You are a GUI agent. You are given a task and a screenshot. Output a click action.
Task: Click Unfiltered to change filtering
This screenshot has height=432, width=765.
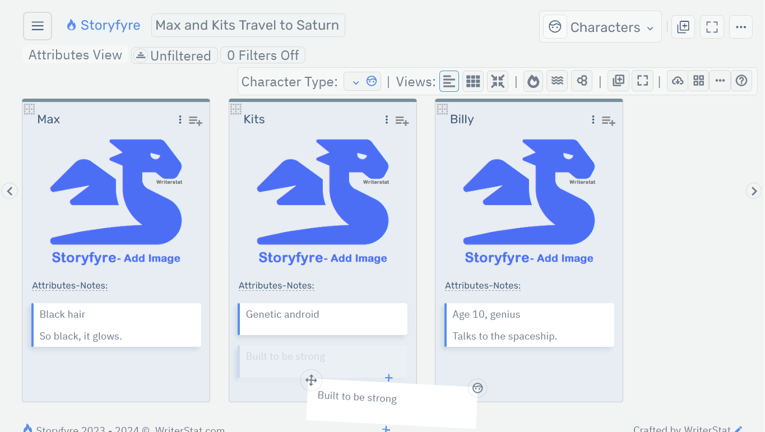(x=174, y=55)
